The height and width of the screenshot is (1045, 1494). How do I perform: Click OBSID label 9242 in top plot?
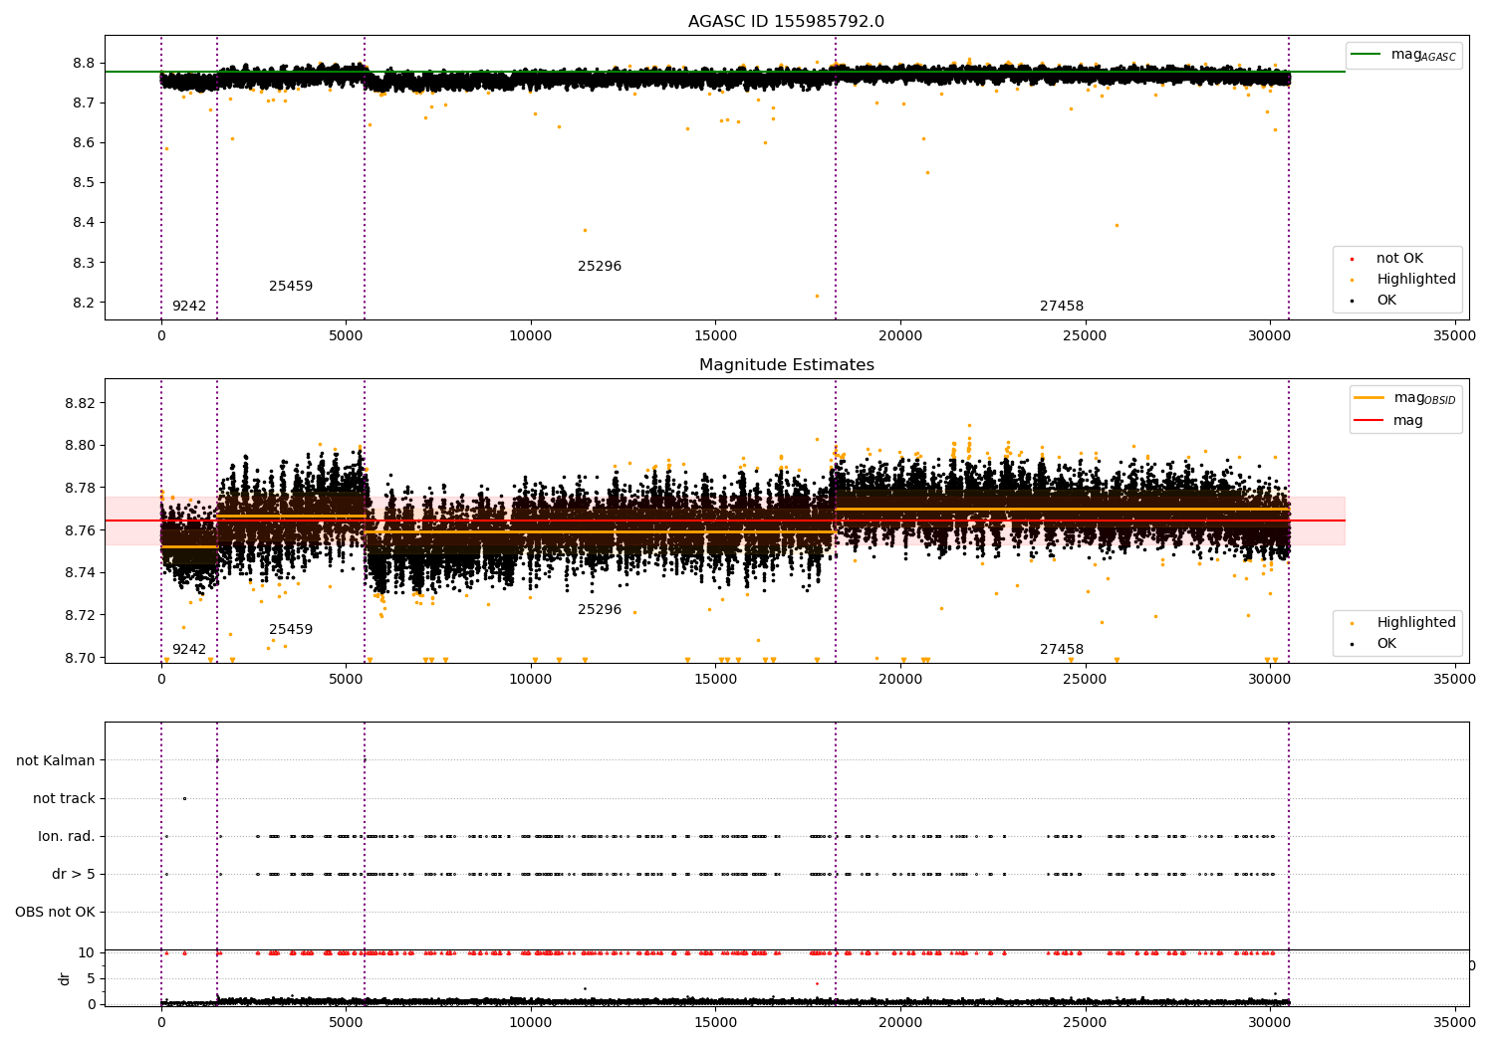click(x=188, y=307)
